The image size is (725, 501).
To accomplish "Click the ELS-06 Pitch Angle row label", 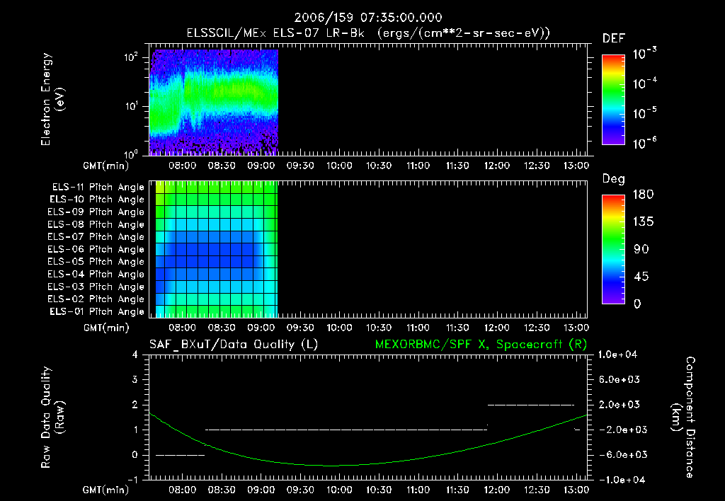I will 96,249.
